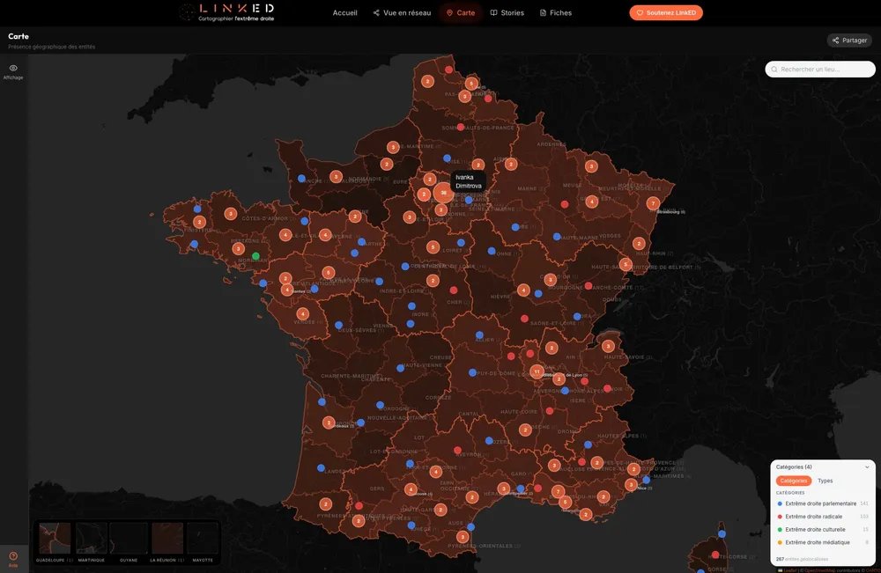Focus the Rechercher un lieu search field
881x573 pixels.
819,69
